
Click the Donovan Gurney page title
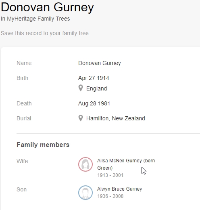click(47, 7)
